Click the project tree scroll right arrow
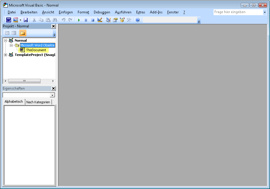 click(x=53, y=81)
